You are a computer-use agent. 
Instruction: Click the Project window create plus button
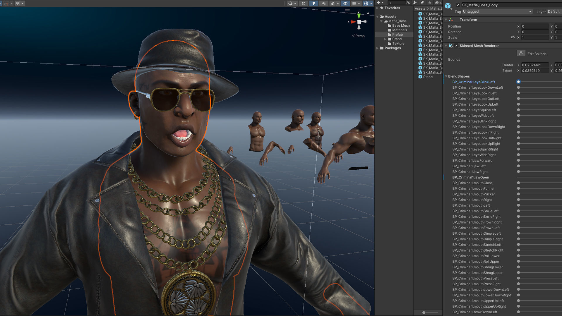[378, 3]
